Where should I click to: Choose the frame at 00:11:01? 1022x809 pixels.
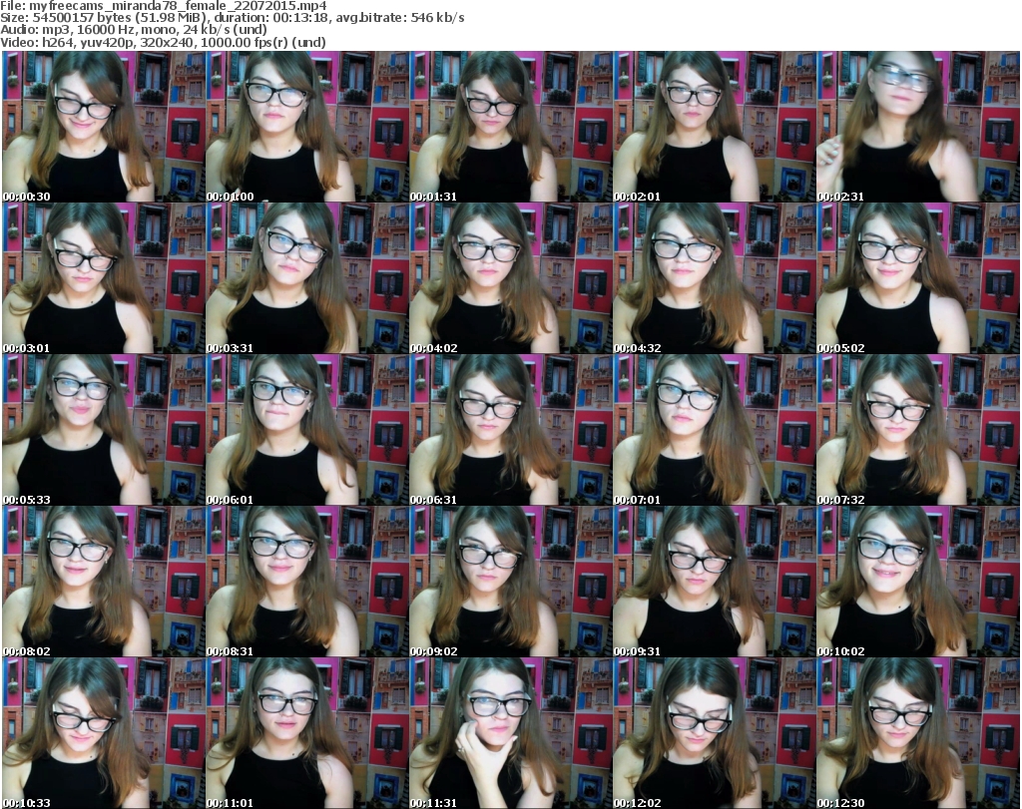pos(307,733)
